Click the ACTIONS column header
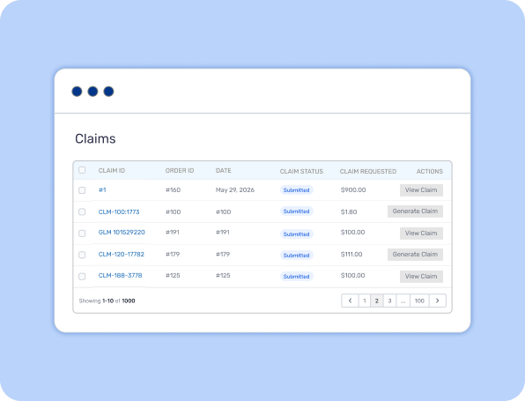Screen dimensions: 525x401 430,171
